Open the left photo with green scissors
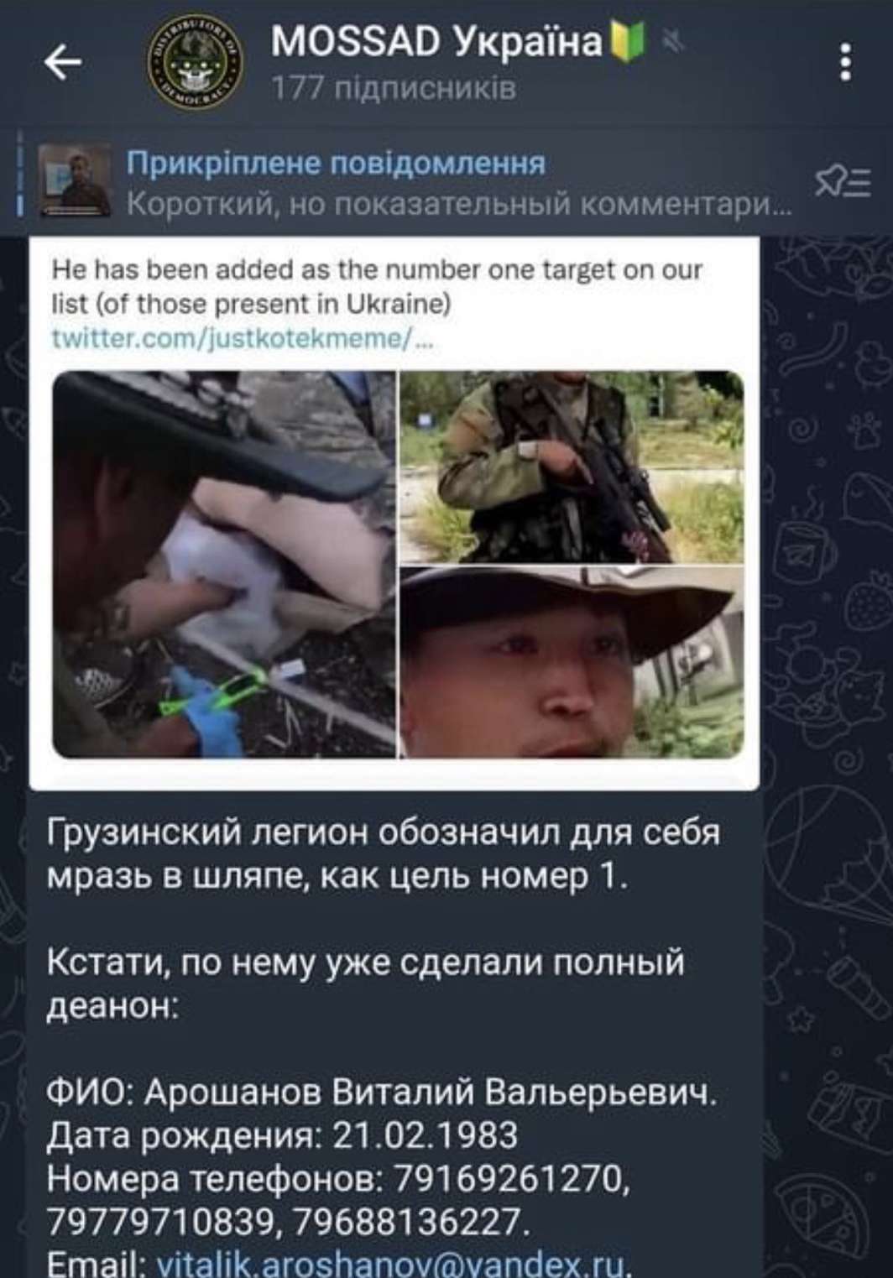The width and height of the screenshot is (893, 1278). coord(223,565)
